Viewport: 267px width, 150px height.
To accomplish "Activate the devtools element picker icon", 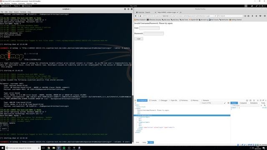I will 135,100.
